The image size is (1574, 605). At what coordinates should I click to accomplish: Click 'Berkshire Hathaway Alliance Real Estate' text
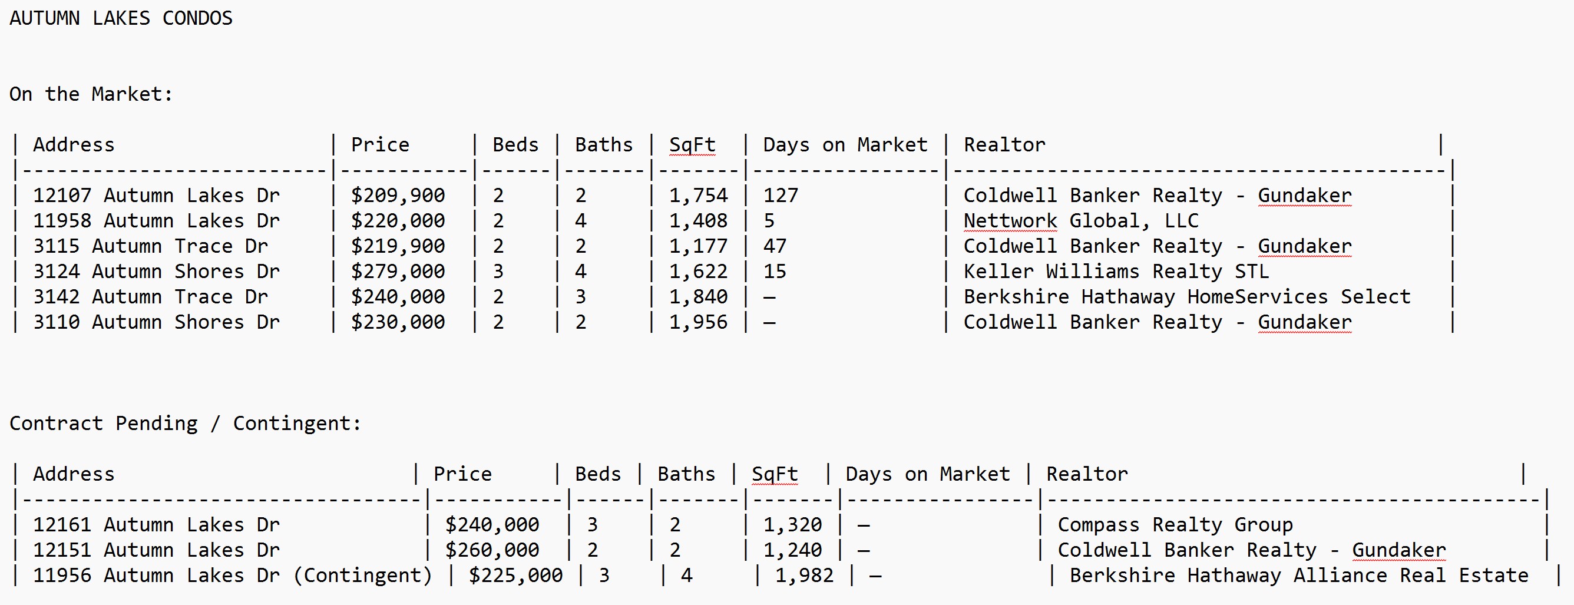(1298, 576)
